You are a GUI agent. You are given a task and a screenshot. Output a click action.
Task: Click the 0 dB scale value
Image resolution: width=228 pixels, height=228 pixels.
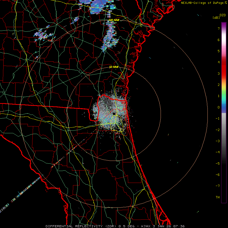219,107
